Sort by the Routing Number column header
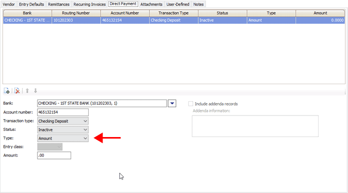The height and width of the screenshot is (193, 348). 76,13
